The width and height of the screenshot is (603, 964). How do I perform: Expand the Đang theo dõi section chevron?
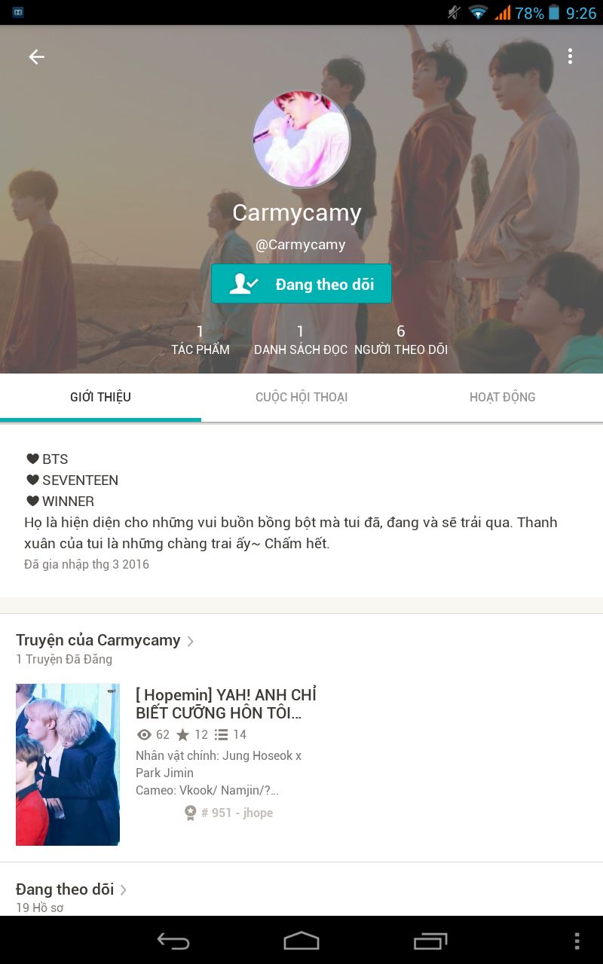tap(124, 889)
